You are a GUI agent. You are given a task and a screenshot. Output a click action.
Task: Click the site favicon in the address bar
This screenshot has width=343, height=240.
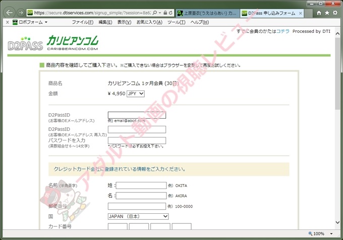(x=30, y=13)
